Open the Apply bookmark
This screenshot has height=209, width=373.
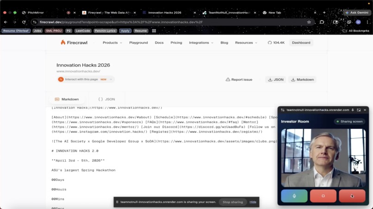(x=125, y=31)
